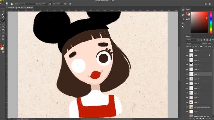214x120 pixels.
Task: Enable pressure control for opacity
Action: click(x=50, y=4)
